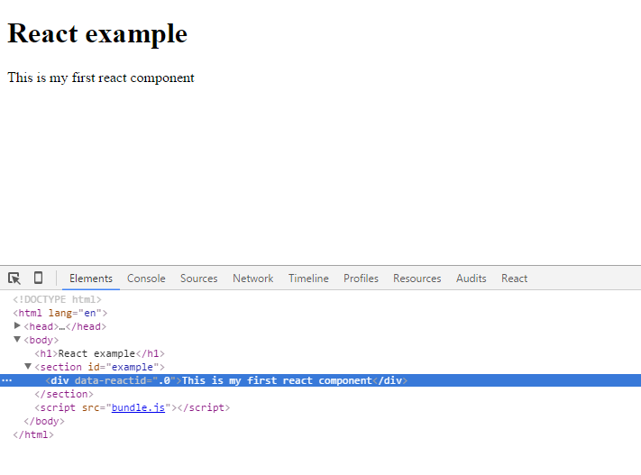The width and height of the screenshot is (641, 475).
Task: Open the Console tab
Action: click(146, 279)
